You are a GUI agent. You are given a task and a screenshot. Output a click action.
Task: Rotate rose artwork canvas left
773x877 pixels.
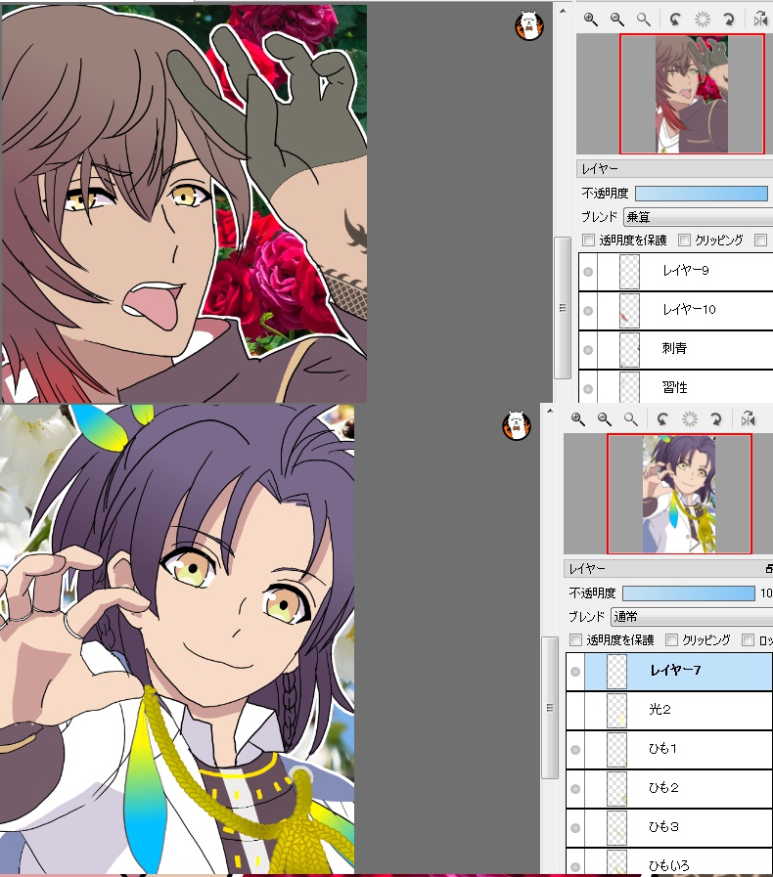[675, 20]
